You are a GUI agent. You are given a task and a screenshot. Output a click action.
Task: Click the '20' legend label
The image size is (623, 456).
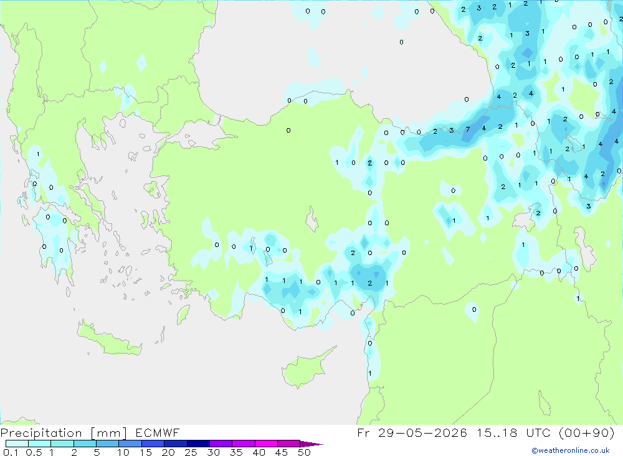click(168, 452)
